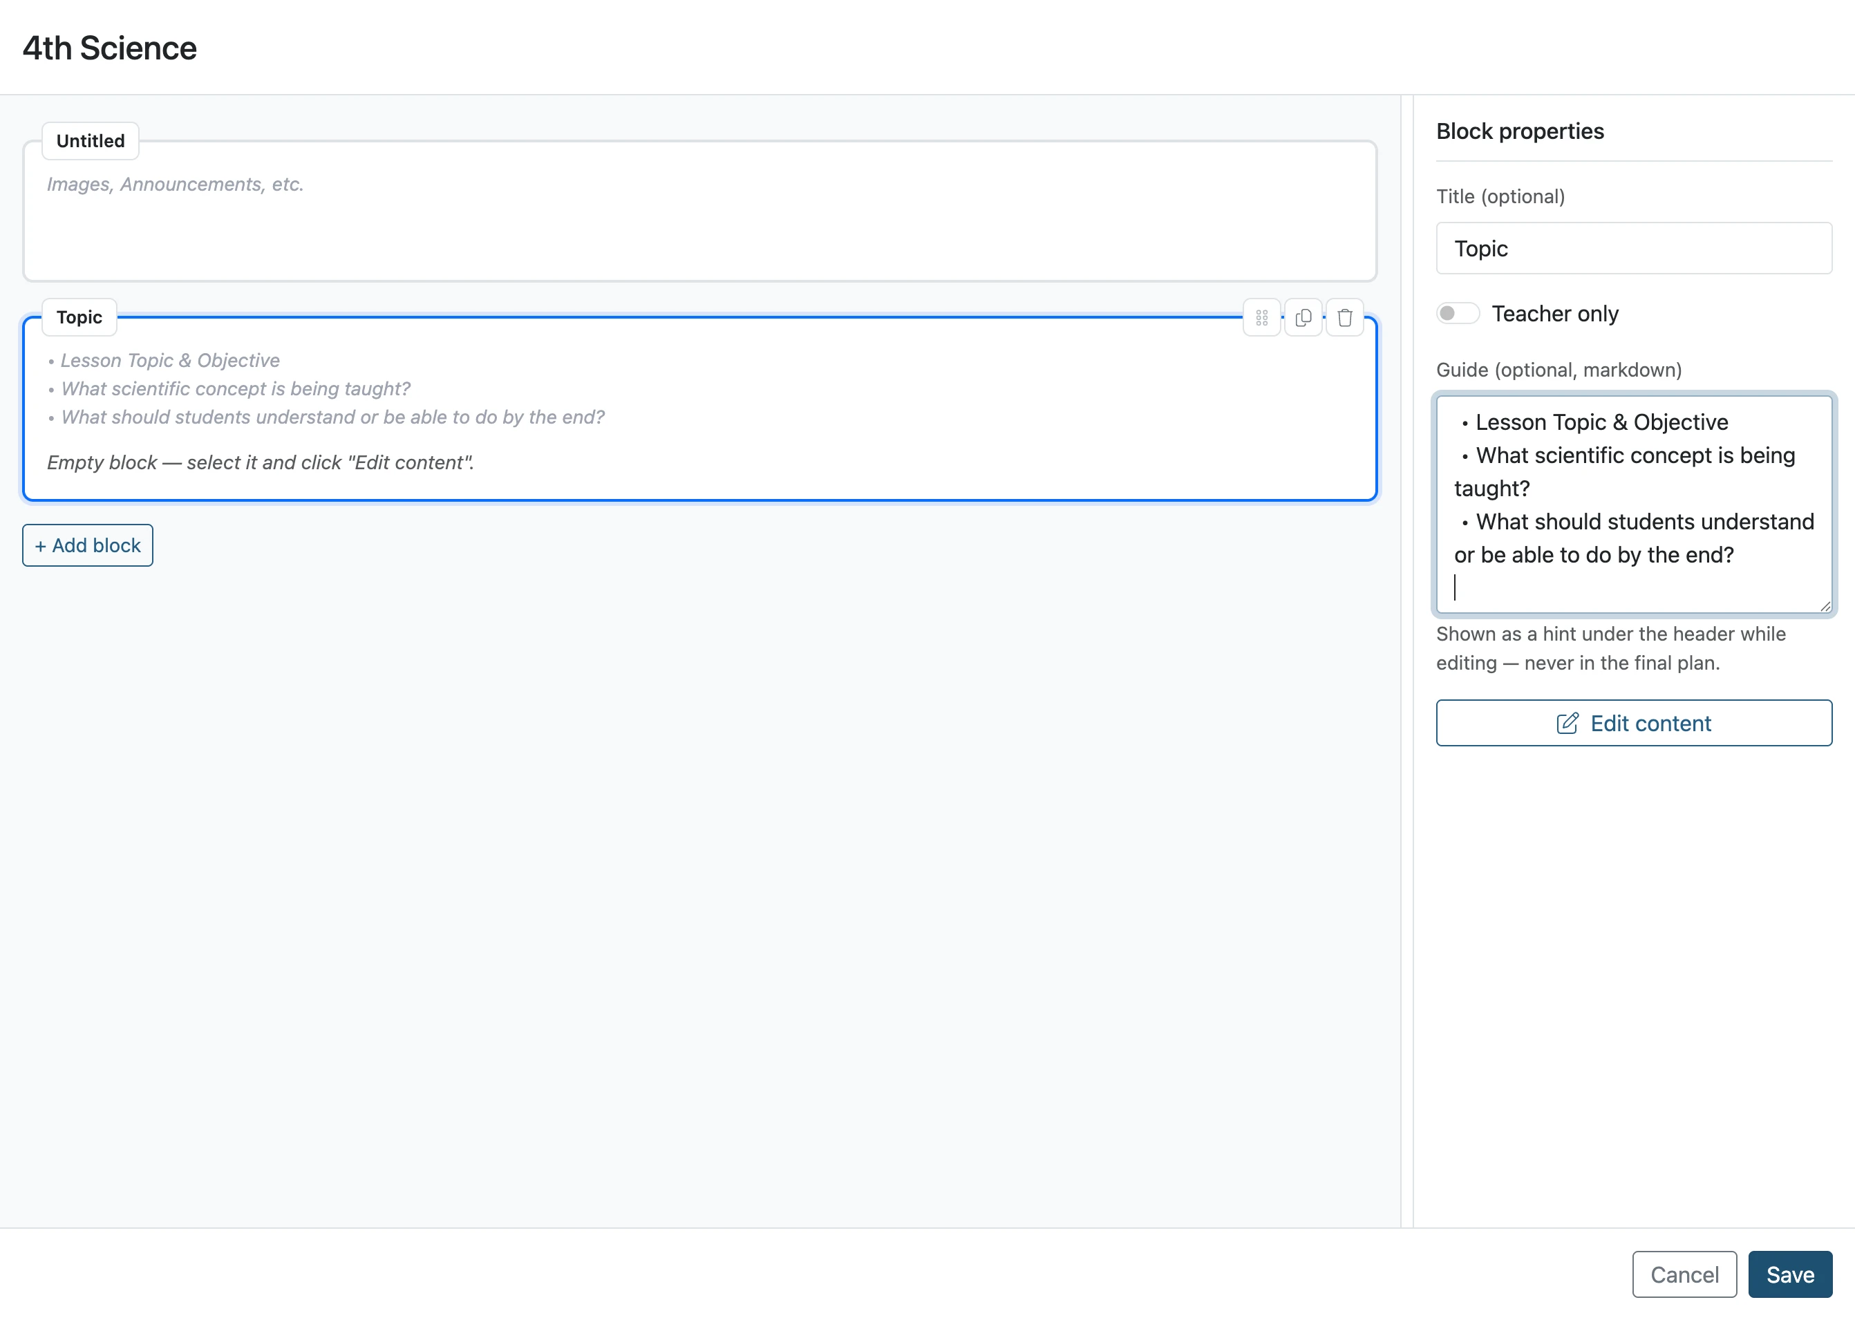Select the Untitled block label
The image size is (1855, 1320).
91,140
